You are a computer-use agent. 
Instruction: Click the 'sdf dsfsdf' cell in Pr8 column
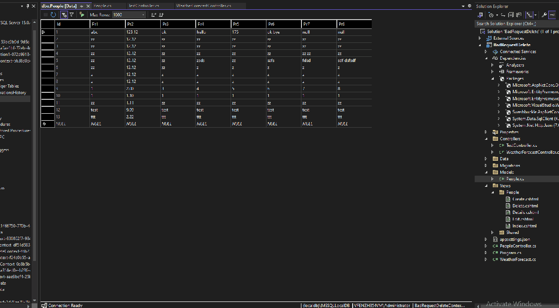(x=354, y=61)
